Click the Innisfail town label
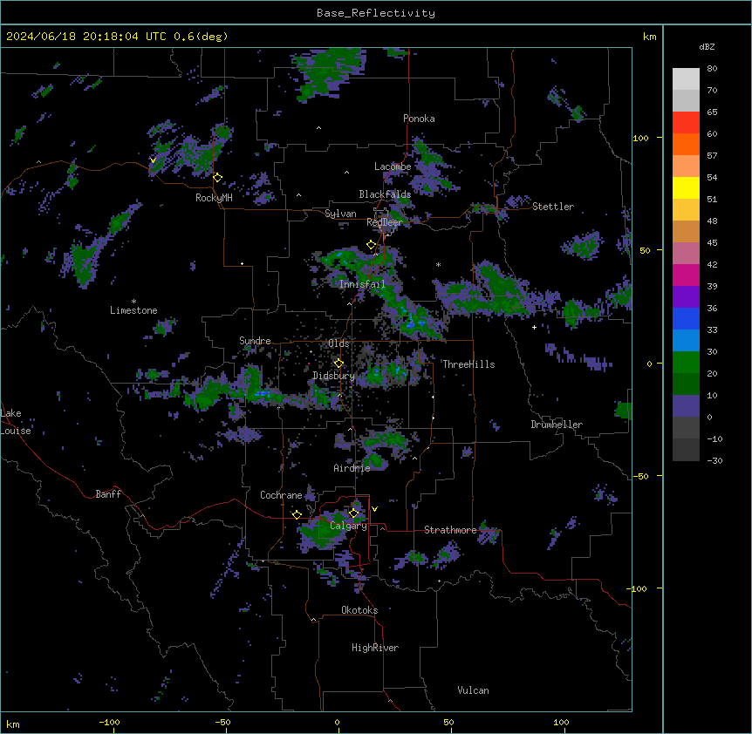Screen dimensions: 752x734 tap(362, 284)
